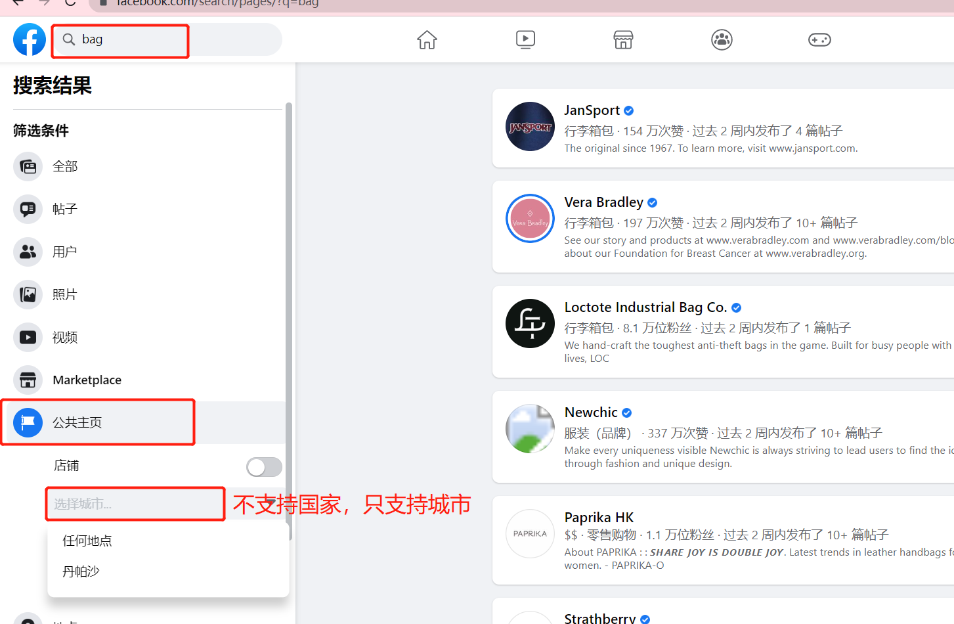Choose 丹帕沙 from city list

coord(81,571)
